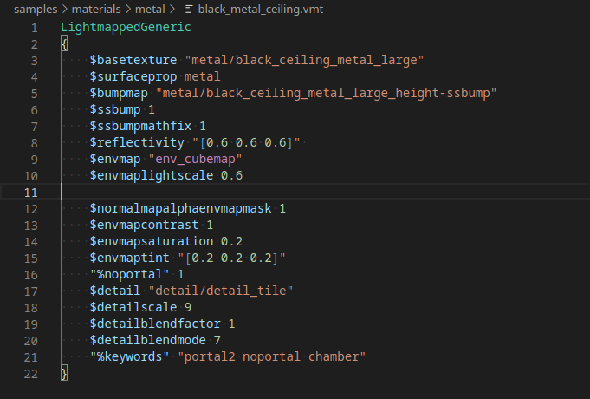This screenshot has width=590, height=399.
Task: Click the $basetexture parameter keyword
Action: click(133, 60)
